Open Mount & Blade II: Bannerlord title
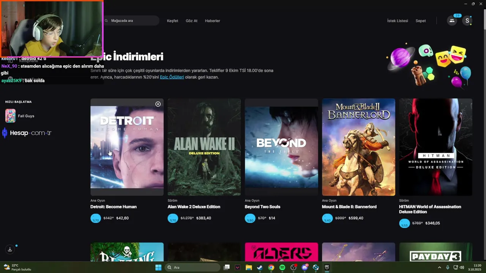This screenshot has height=273, width=486. pos(349,207)
